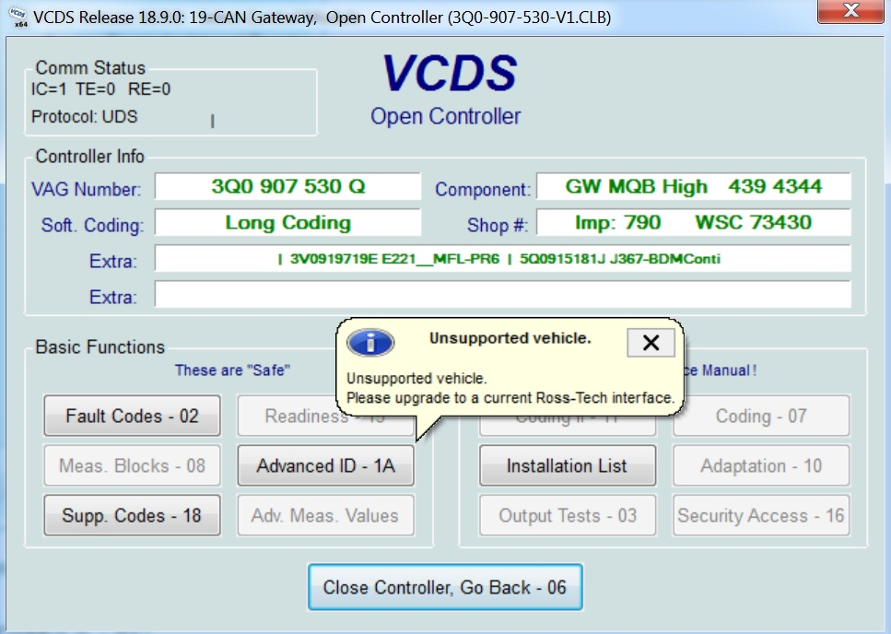The height and width of the screenshot is (634, 891).
Task: Select Adv. Meas. Values button
Action: click(x=325, y=515)
